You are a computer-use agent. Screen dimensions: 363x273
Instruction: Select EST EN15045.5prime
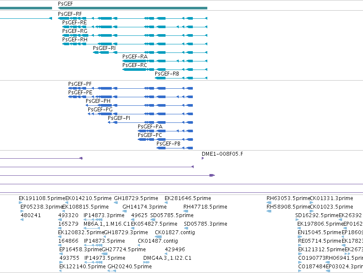(319, 232)
